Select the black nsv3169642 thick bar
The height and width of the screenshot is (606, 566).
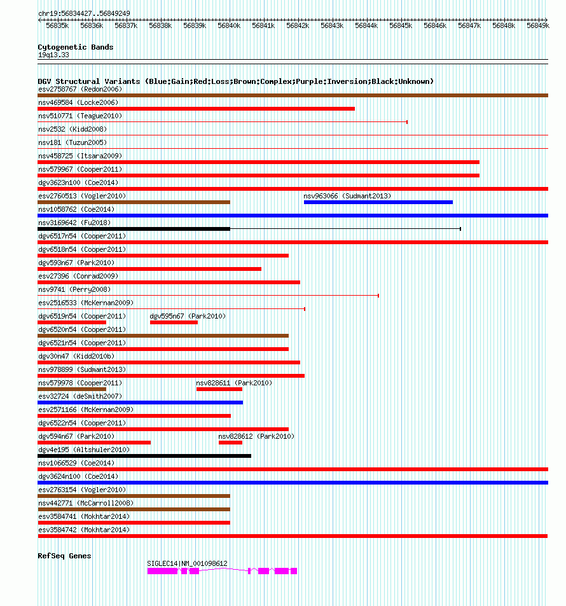pyautogui.click(x=134, y=229)
